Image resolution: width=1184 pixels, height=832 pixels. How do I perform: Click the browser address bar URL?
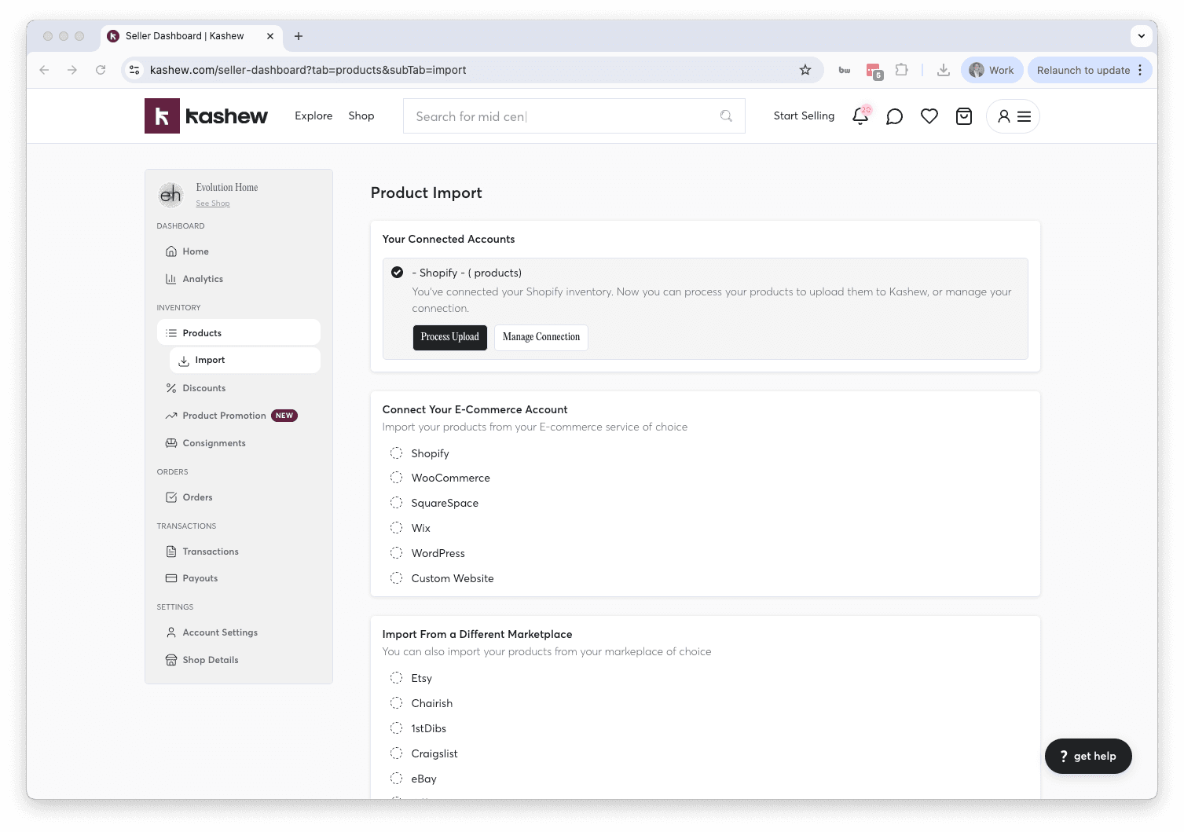[x=308, y=70]
